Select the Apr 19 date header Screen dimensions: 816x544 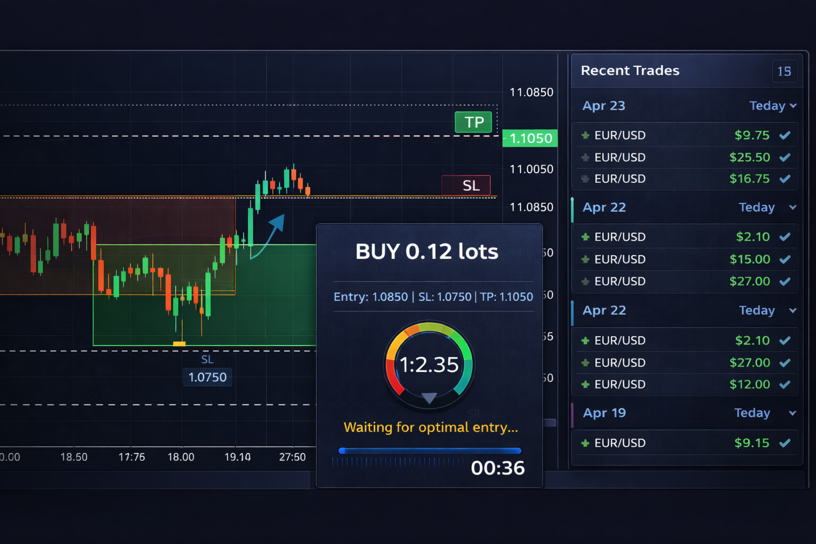click(604, 413)
